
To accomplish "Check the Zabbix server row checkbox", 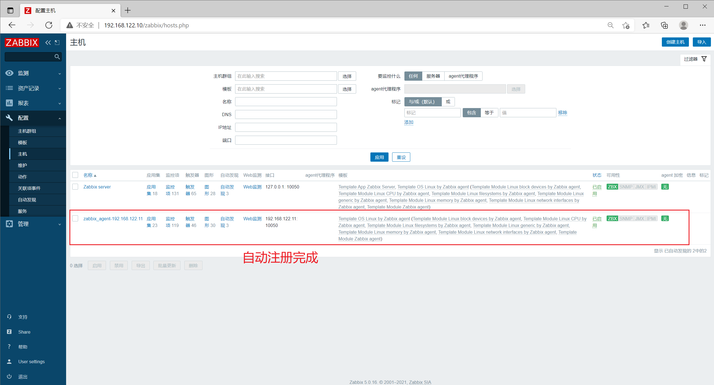I will click(75, 187).
